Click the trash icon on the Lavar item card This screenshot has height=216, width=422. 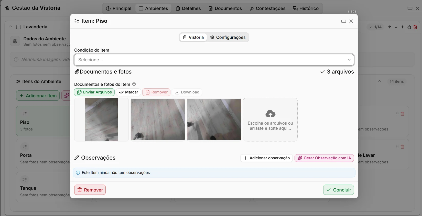coord(402,147)
